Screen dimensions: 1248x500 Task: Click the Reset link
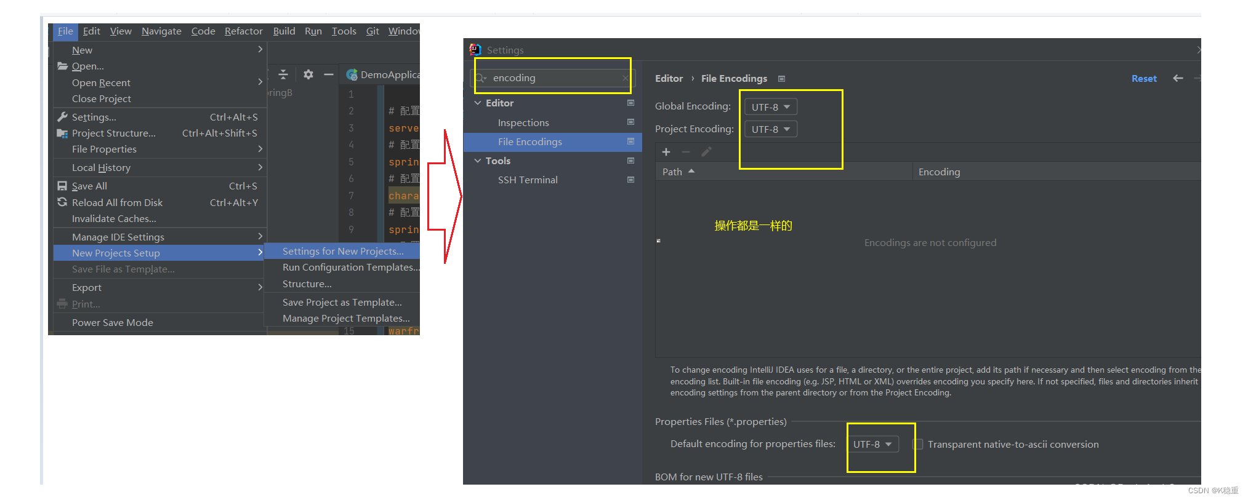(1144, 79)
